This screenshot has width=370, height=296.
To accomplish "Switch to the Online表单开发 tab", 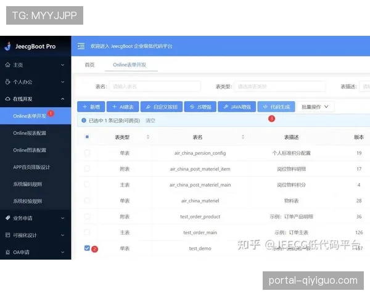I will pos(129,65).
